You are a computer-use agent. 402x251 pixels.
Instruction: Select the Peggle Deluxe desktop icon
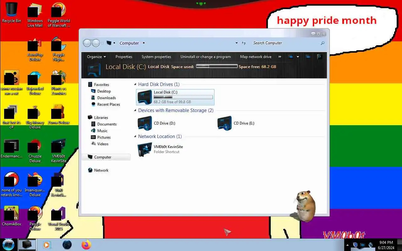[x=35, y=218]
